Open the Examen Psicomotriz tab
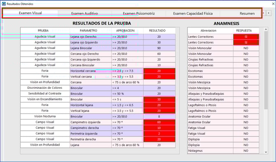 (139, 14)
